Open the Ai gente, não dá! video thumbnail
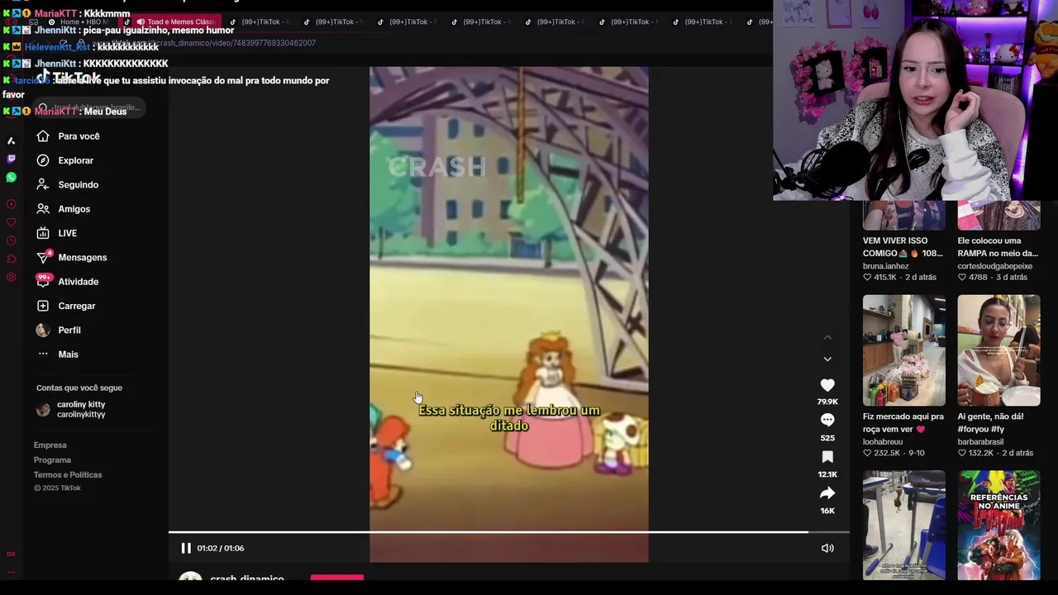This screenshot has width=1058, height=595. tap(998, 350)
